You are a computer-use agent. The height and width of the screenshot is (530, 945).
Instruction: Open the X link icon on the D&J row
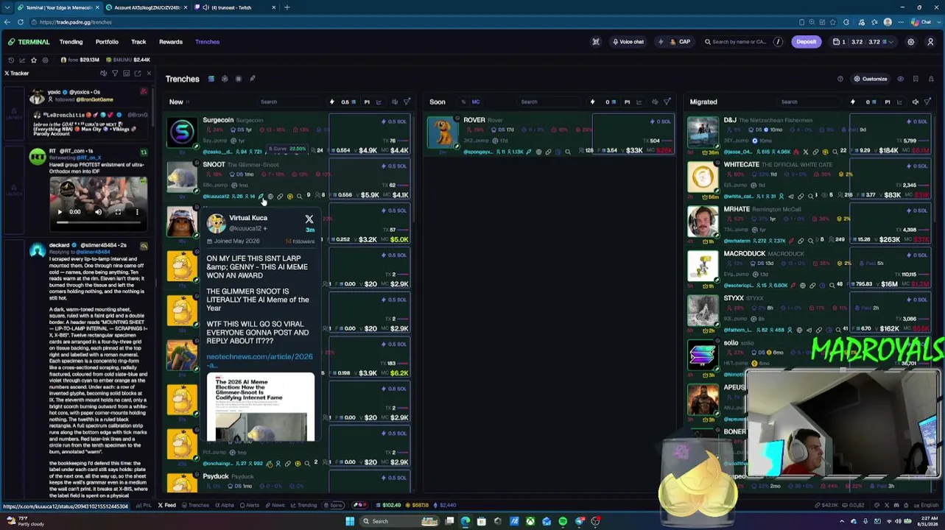pos(805,152)
